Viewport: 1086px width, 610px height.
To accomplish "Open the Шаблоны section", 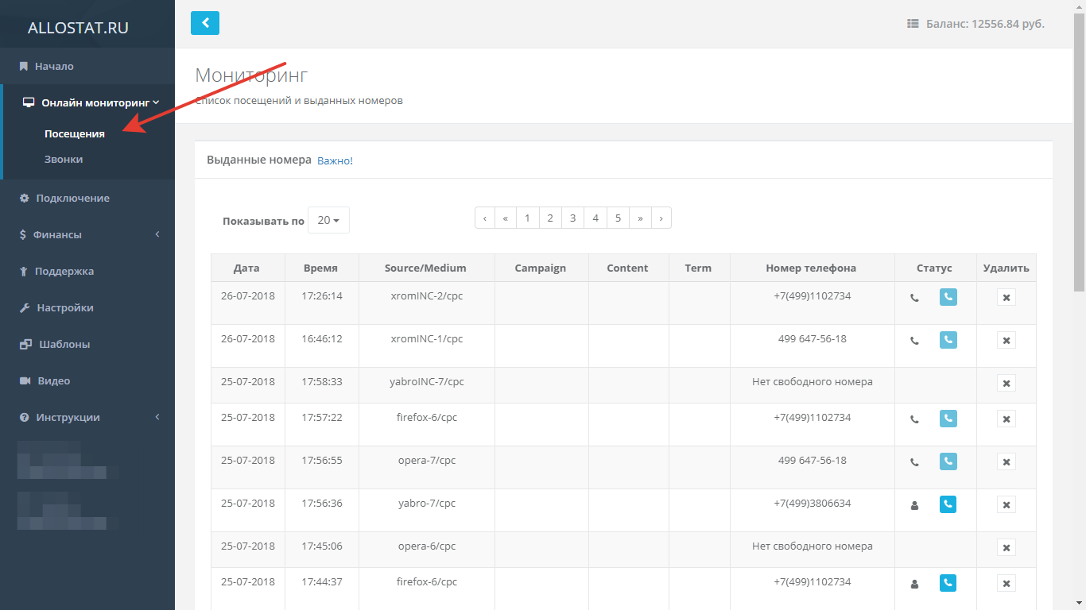I will pos(87,344).
